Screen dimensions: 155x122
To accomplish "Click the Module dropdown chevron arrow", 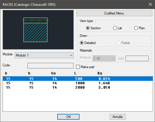I will click(71, 55).
